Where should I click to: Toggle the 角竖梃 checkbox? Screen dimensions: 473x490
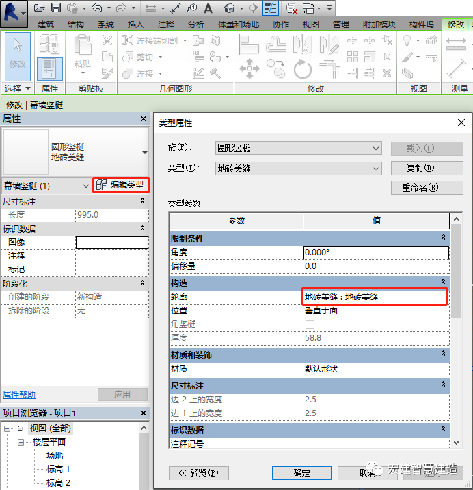(310, 324)
